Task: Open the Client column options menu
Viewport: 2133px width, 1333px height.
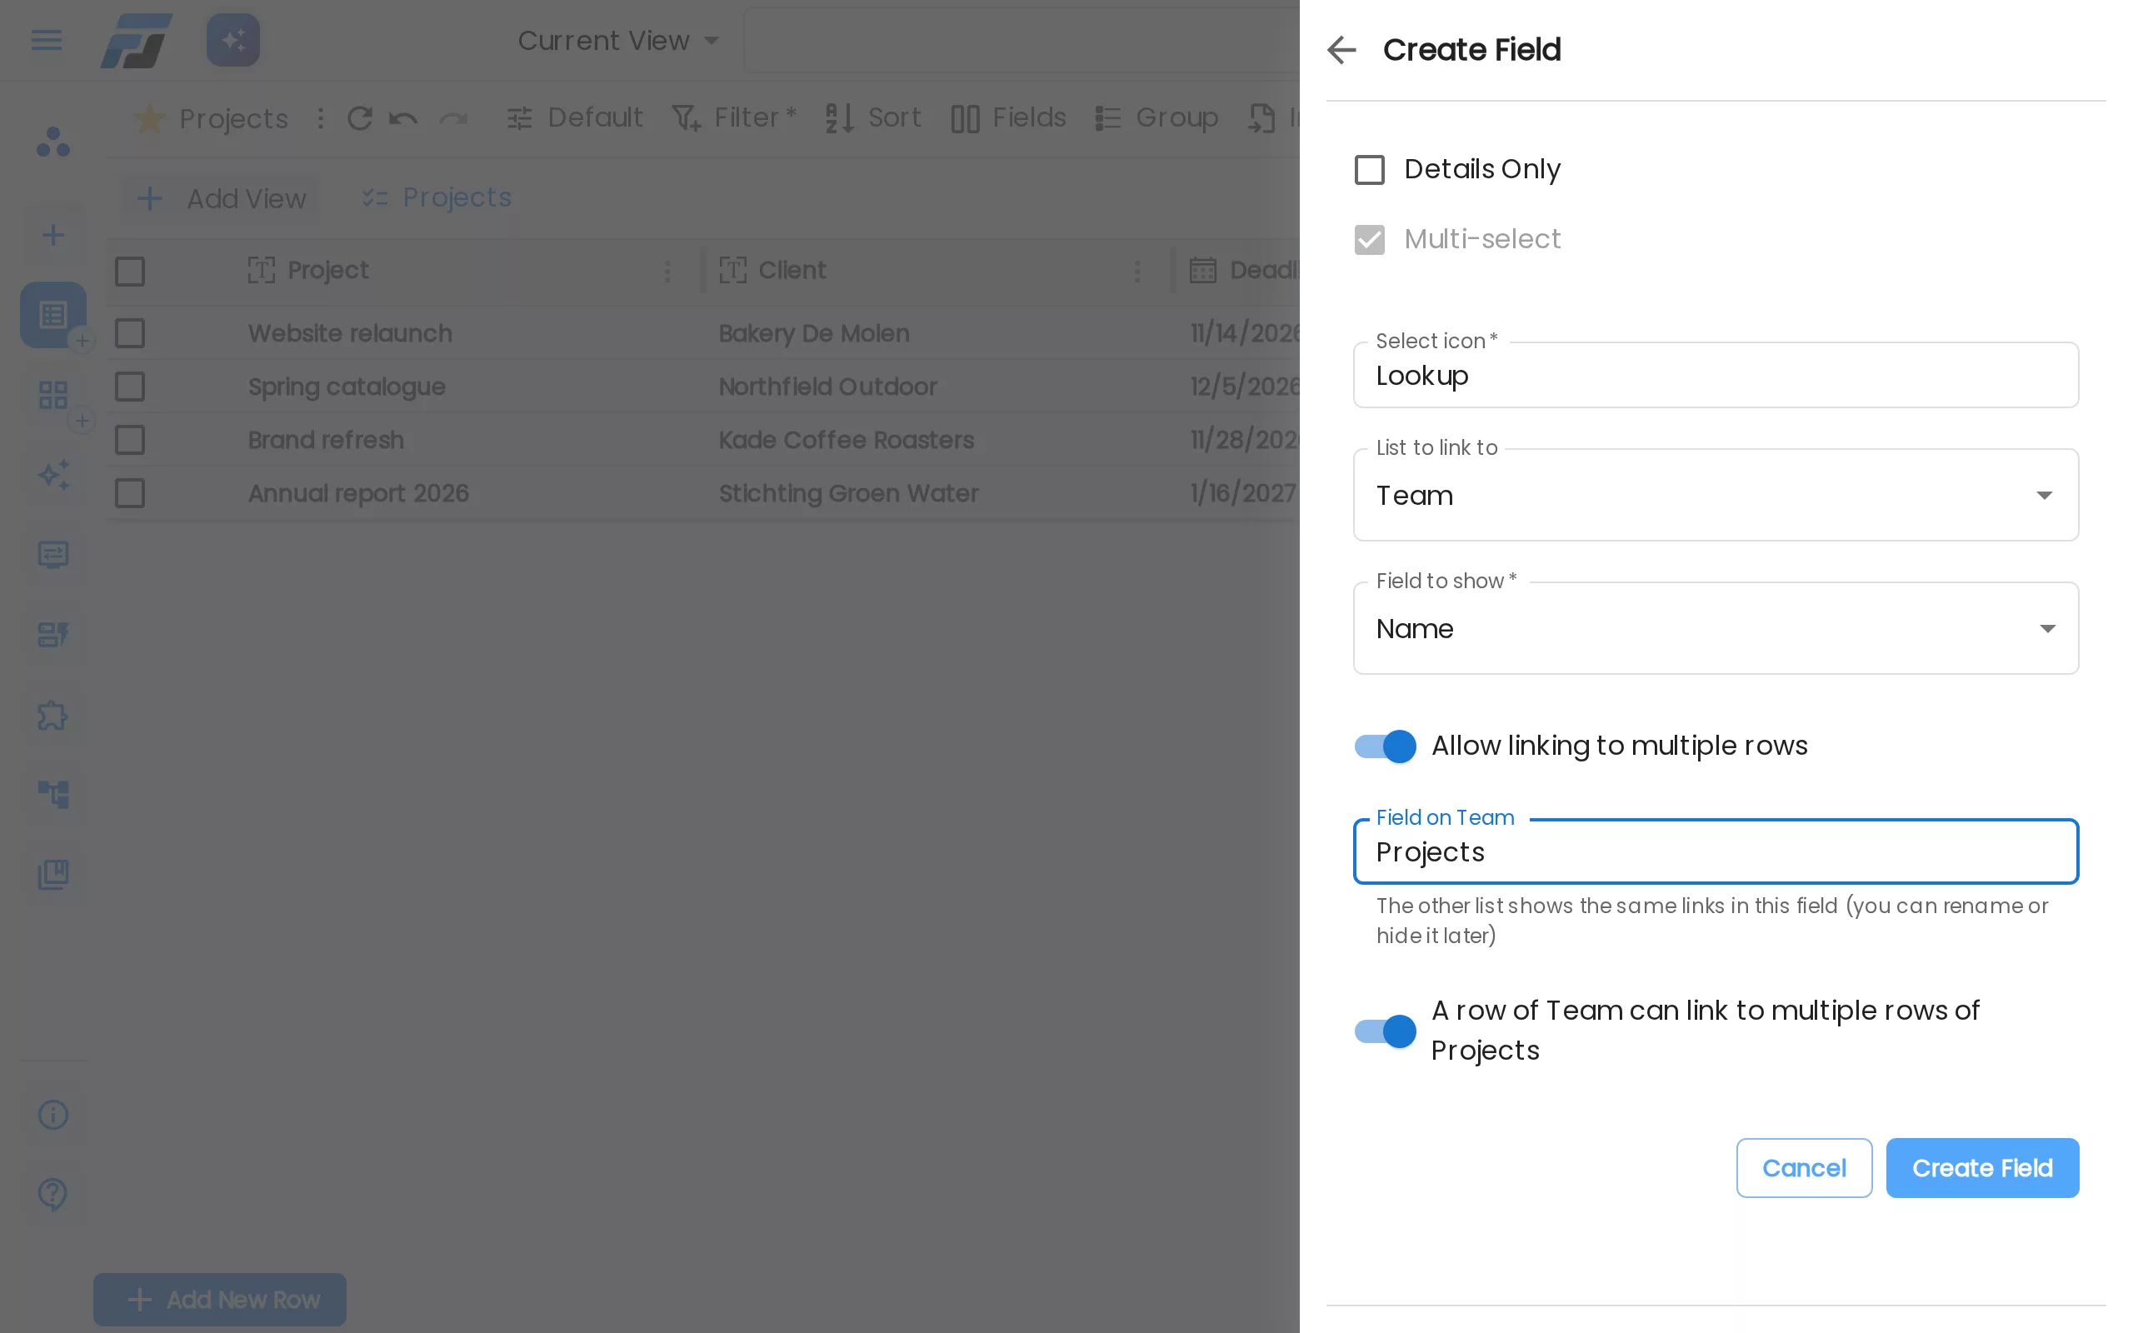Action: point(1137,271)
